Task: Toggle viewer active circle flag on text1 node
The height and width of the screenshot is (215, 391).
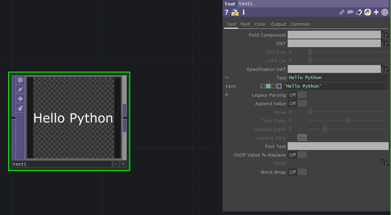Action: 20,80
